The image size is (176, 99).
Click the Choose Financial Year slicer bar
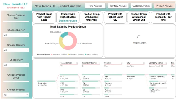[x=16, y=21]
